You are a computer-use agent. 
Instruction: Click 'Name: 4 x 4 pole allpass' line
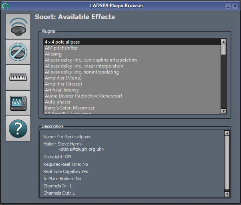(66, 137)
